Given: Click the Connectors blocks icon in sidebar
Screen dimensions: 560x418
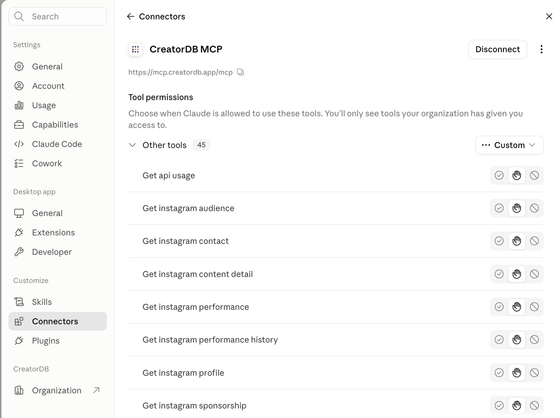Looking at the screenshot, I should click(x=19, y=321).
